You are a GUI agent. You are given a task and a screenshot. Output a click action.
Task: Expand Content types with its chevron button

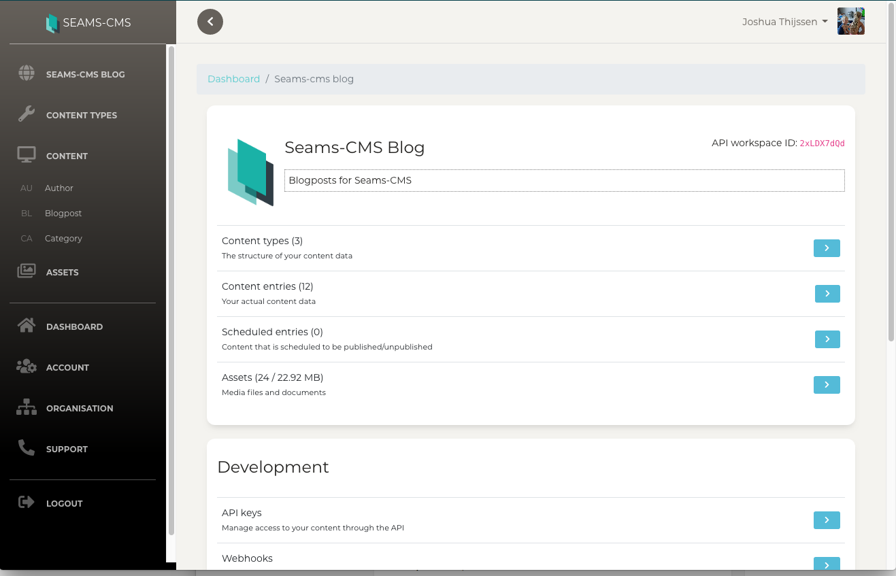coord(827,248)
